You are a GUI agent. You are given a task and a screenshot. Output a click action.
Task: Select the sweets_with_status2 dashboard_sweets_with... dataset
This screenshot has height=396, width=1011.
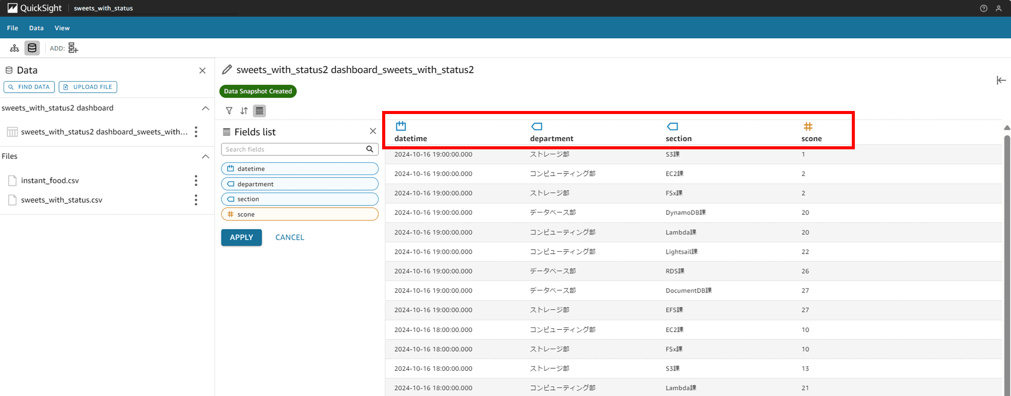click(104, 132)
